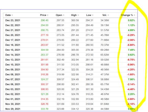The width and height of the screenshot is (148, 112).
Task: Click the price value 277.19
Action: tap(44, 35)
